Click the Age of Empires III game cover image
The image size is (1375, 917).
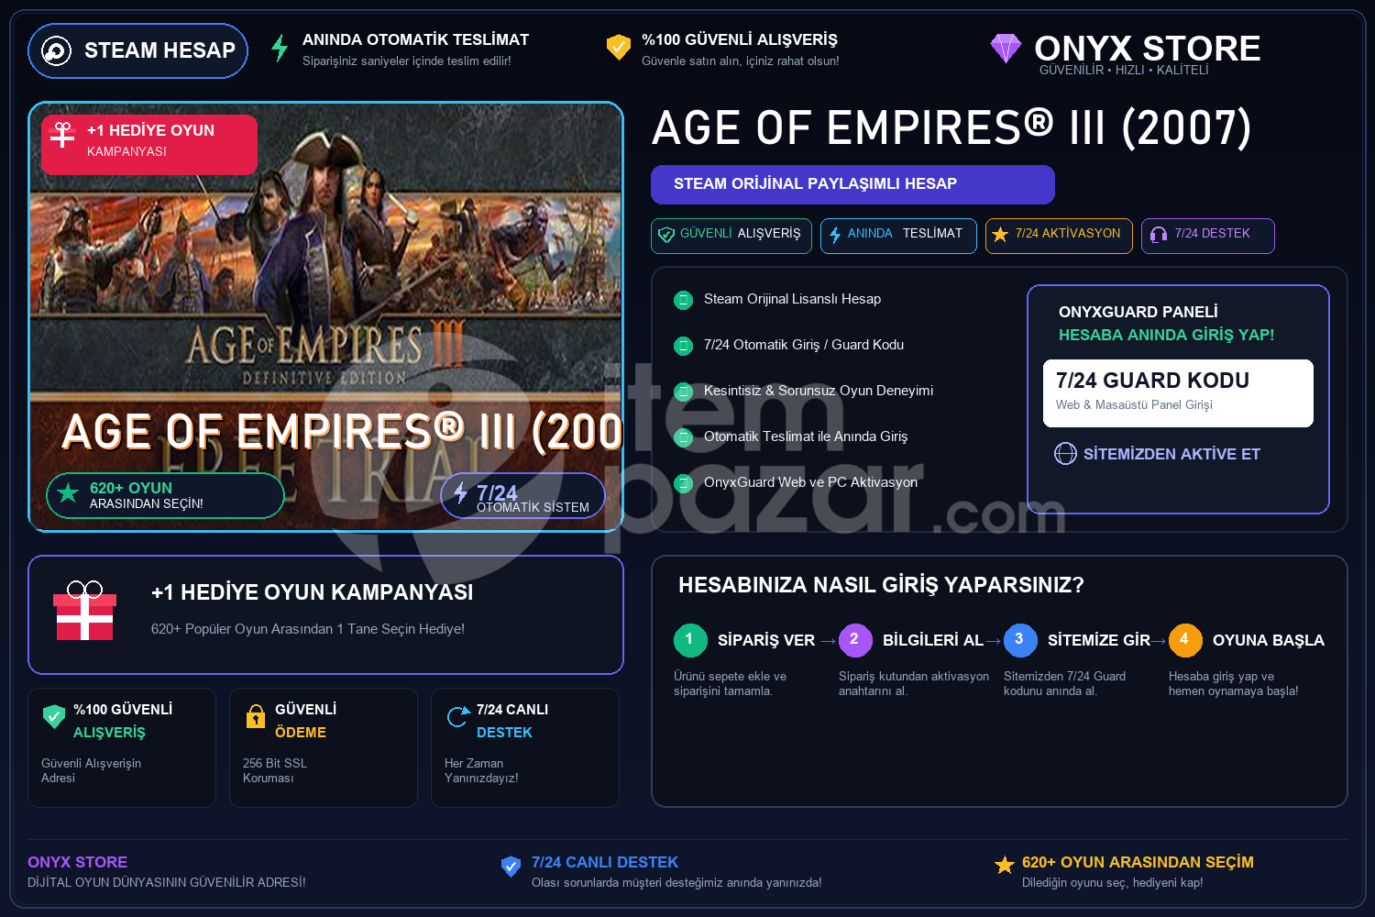coord(325,316)
